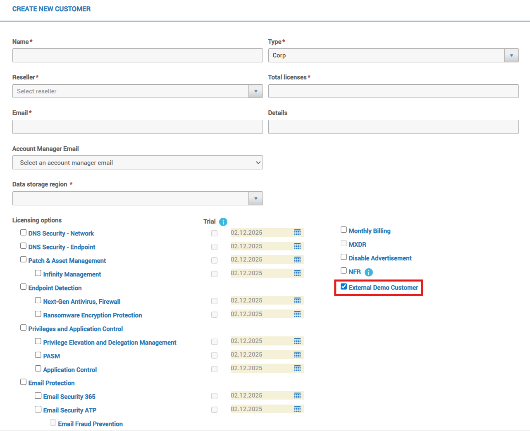The image size is (530, 431).
Task: Click the Trial info icon
Action: (x=223, y=222)
